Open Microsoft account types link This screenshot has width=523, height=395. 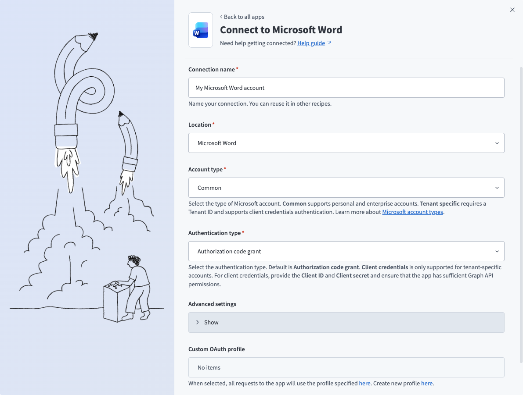tap(413, 212)
